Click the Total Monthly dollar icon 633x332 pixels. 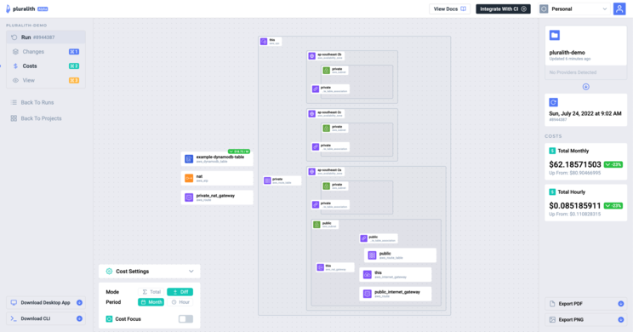click(x=552, y=151)
